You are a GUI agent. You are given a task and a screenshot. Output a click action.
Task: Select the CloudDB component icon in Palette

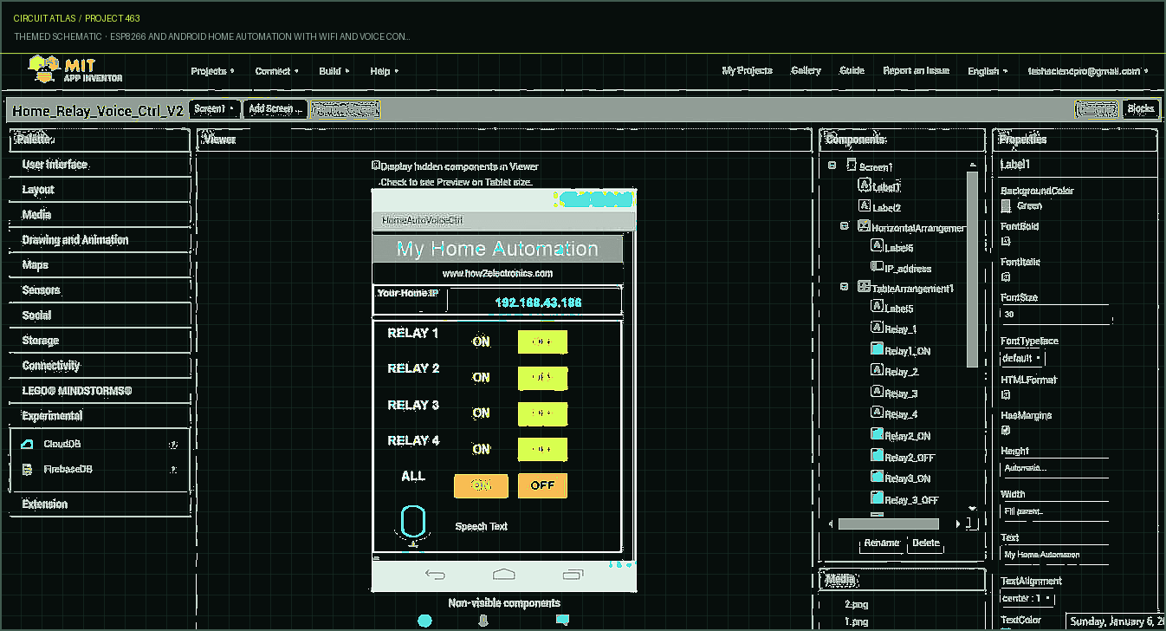pyautogui.click(x=27, y=444)
